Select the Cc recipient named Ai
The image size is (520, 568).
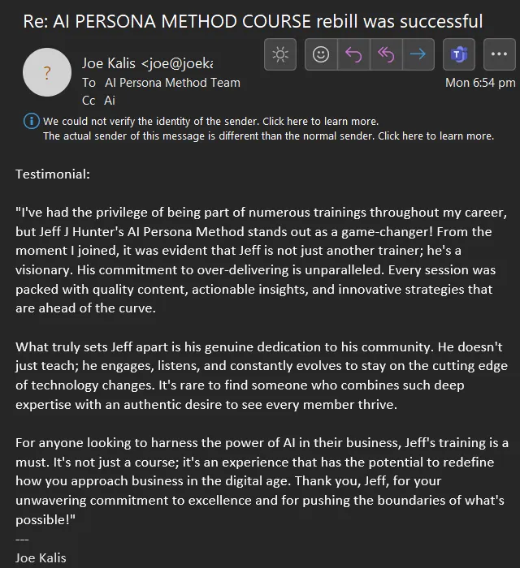point(110,101)
